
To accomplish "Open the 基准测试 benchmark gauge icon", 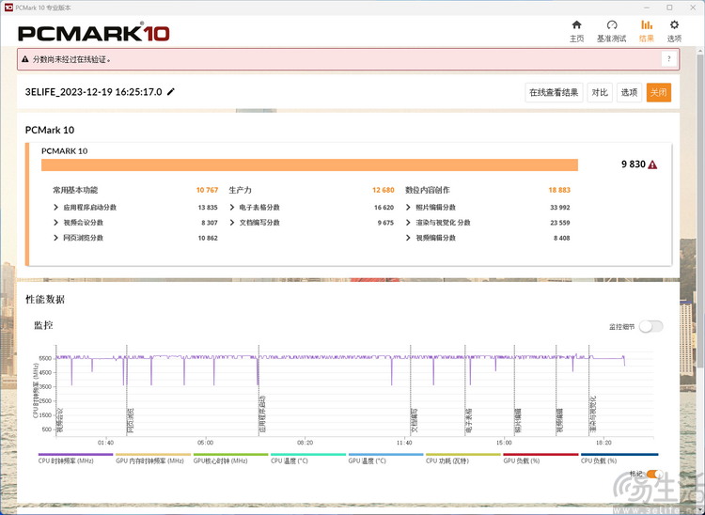I will [x=612, y=25].
